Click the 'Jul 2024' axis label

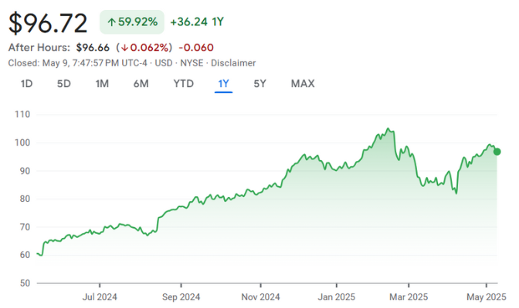[x=100, y=297]
